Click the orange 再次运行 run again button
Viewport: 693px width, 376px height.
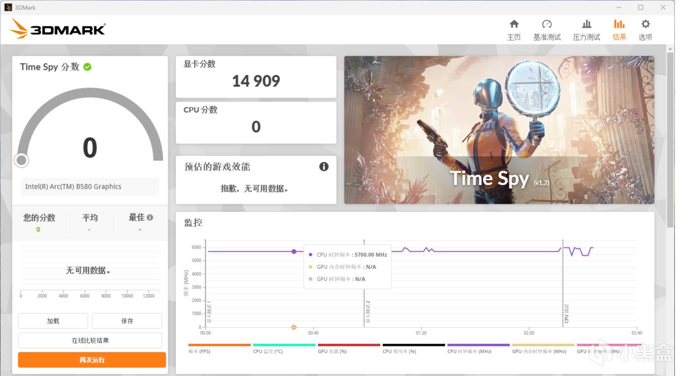click(x=92, y=360)
